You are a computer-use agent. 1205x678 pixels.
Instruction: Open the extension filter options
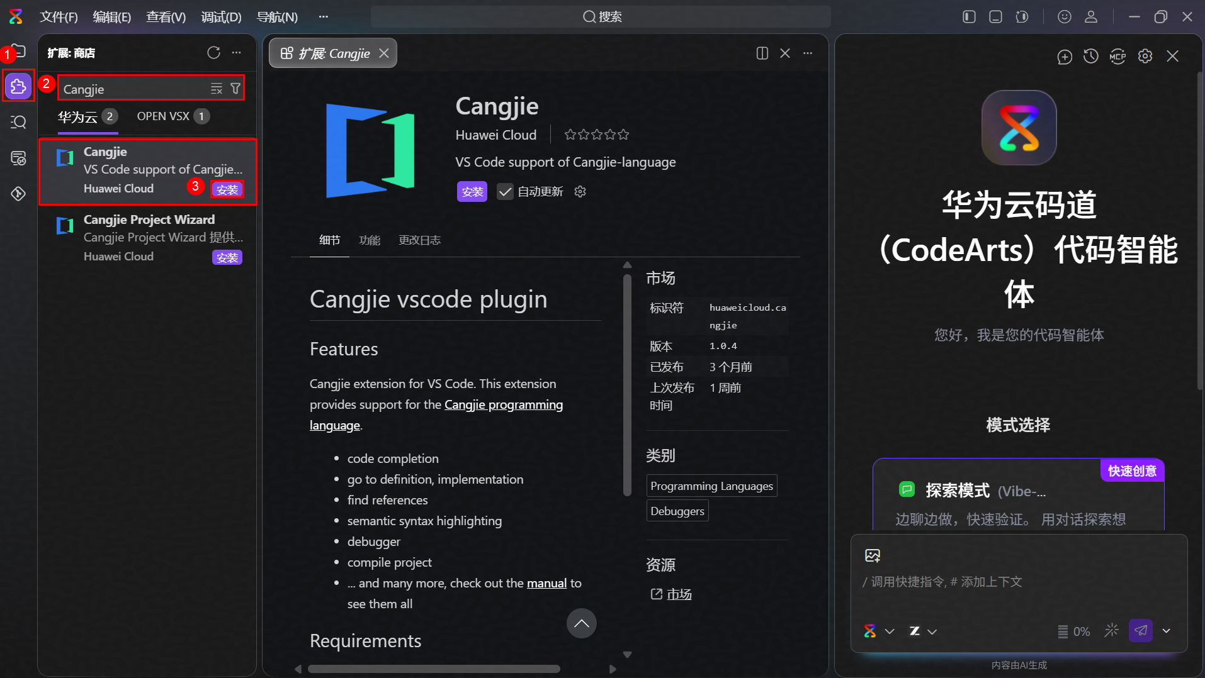click(x=235, y=89)
